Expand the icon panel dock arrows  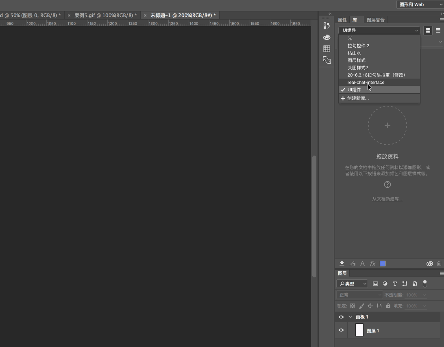tap(330, 13)
